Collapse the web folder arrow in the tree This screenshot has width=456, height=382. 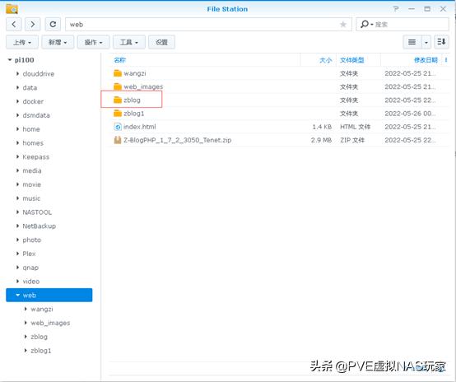[18, 296]
